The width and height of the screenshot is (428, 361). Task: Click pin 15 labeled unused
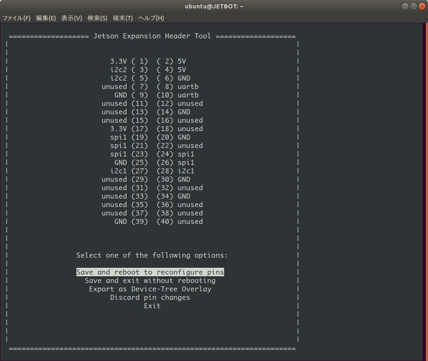click(125, 121)
